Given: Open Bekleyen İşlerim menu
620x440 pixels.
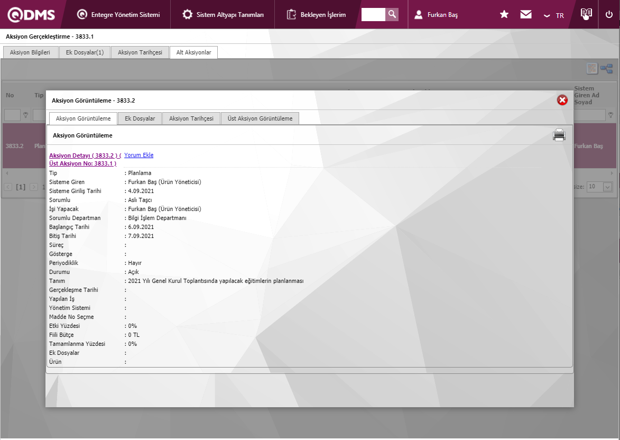Looking at the screenshot, I should 317,15.
